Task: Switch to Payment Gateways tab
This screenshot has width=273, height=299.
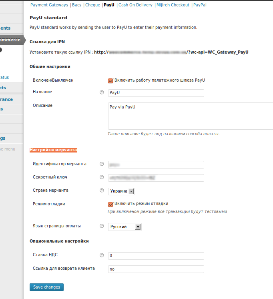Action: click(49, 5)
